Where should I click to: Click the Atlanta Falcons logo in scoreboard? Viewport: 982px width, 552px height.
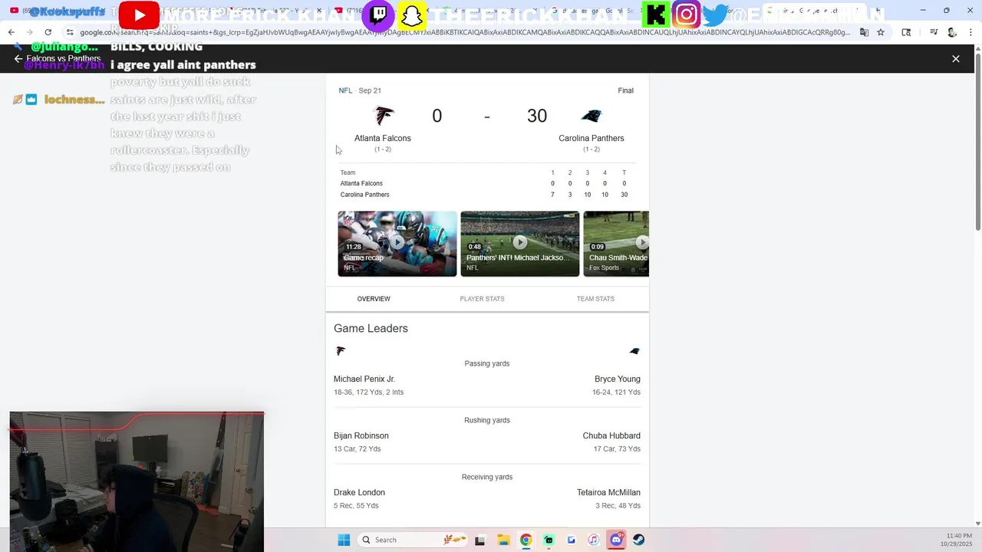point(383,116)
